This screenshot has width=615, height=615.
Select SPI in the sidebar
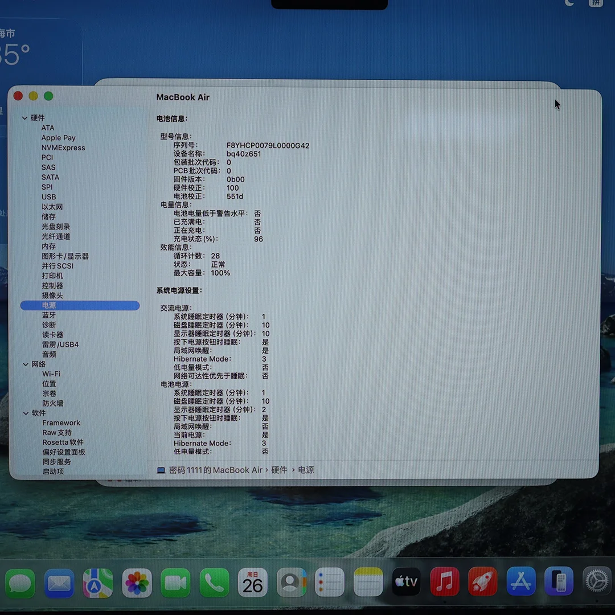pyautogui.click(x=47, y=187)
